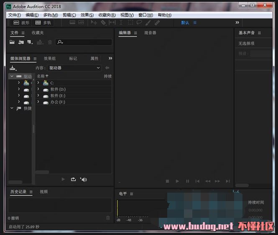Open 编辑(E) menu
The image size is (278, 235).
tap(32, 15)
